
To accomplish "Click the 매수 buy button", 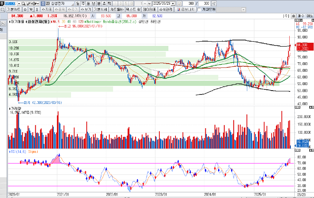I will (x=301, y=15).
